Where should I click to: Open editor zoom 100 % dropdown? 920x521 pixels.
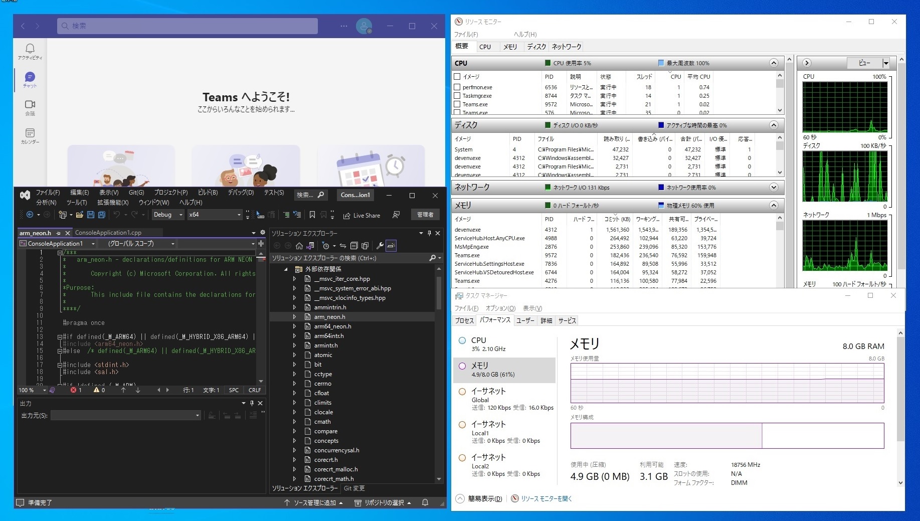[x=32, y=390]
